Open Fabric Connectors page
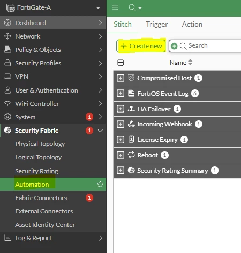 click(x=41, y=198)
